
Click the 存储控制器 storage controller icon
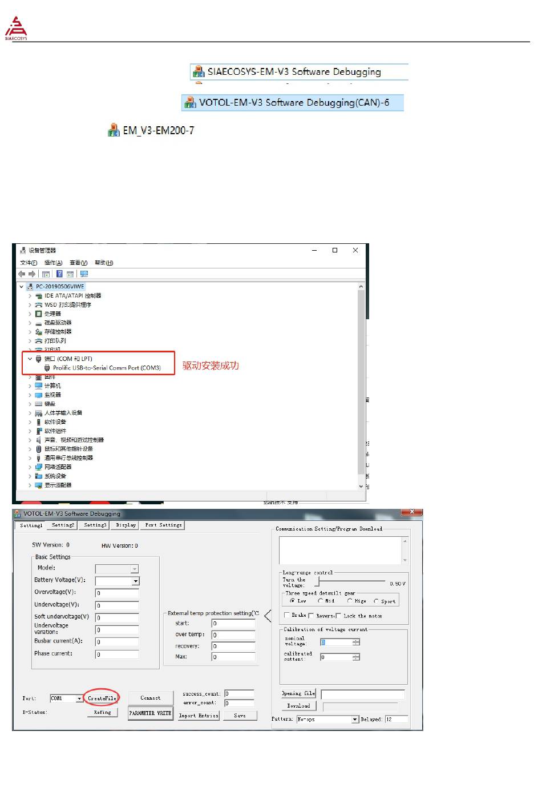click(39, 332)
